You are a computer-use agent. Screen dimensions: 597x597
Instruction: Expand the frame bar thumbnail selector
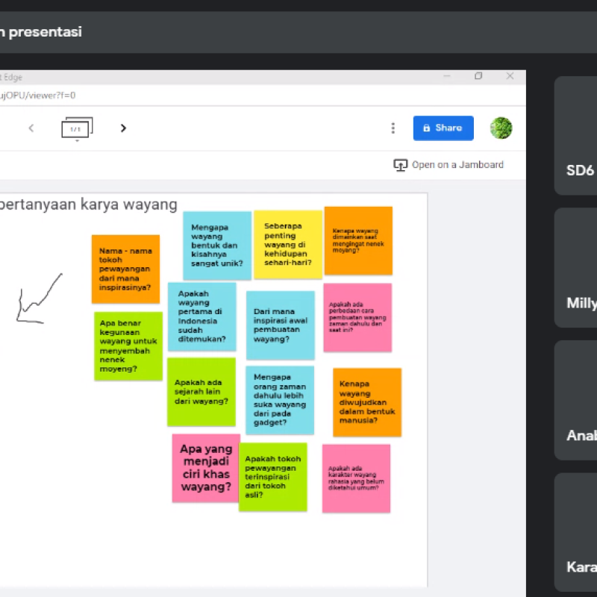click(x=76, y=128)
